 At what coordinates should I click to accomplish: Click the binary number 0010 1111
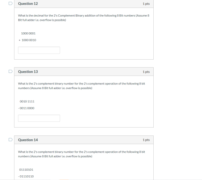pos(27,101)
